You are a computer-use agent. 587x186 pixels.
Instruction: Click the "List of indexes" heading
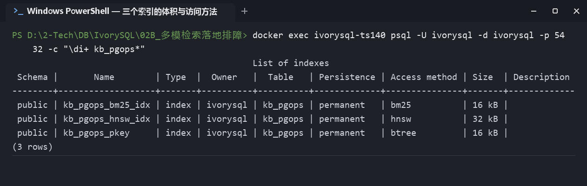pyautogui.click(x=291, y=63)
